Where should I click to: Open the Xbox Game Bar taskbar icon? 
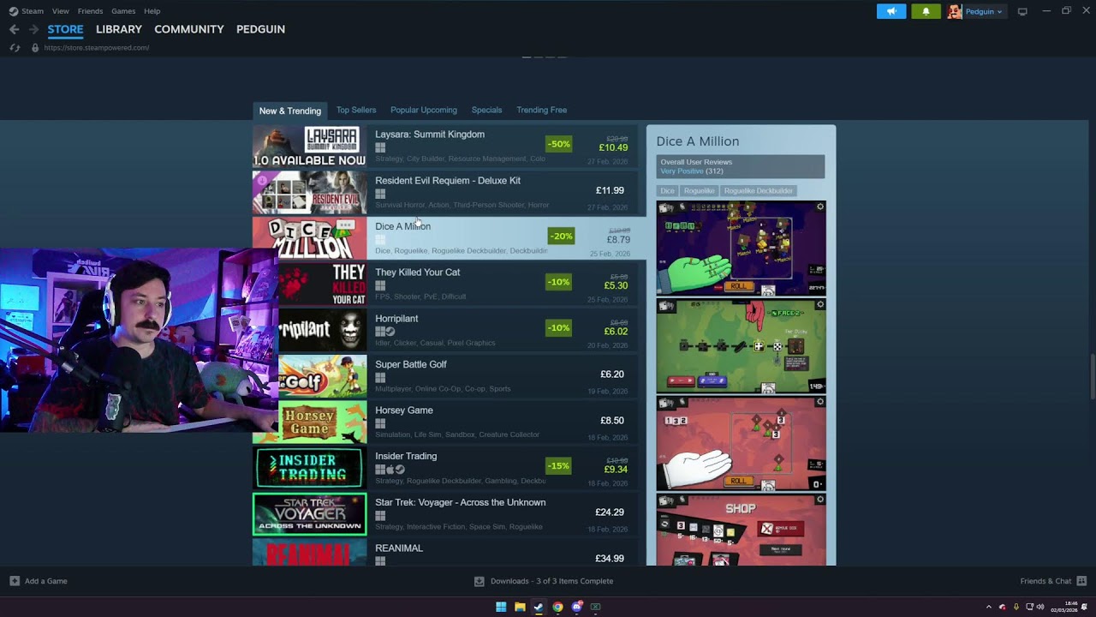click(596, 607)
